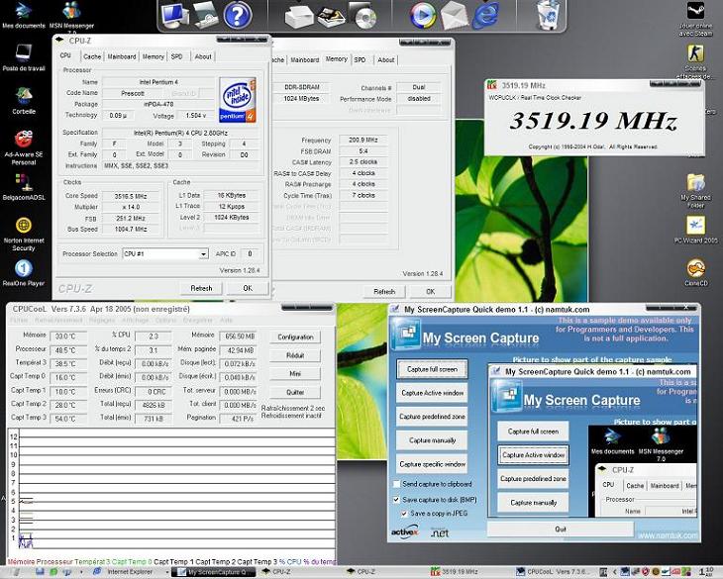723x579 pixels.
Task: Launch the CloneCD desktop shortcut
Action: 695,273
